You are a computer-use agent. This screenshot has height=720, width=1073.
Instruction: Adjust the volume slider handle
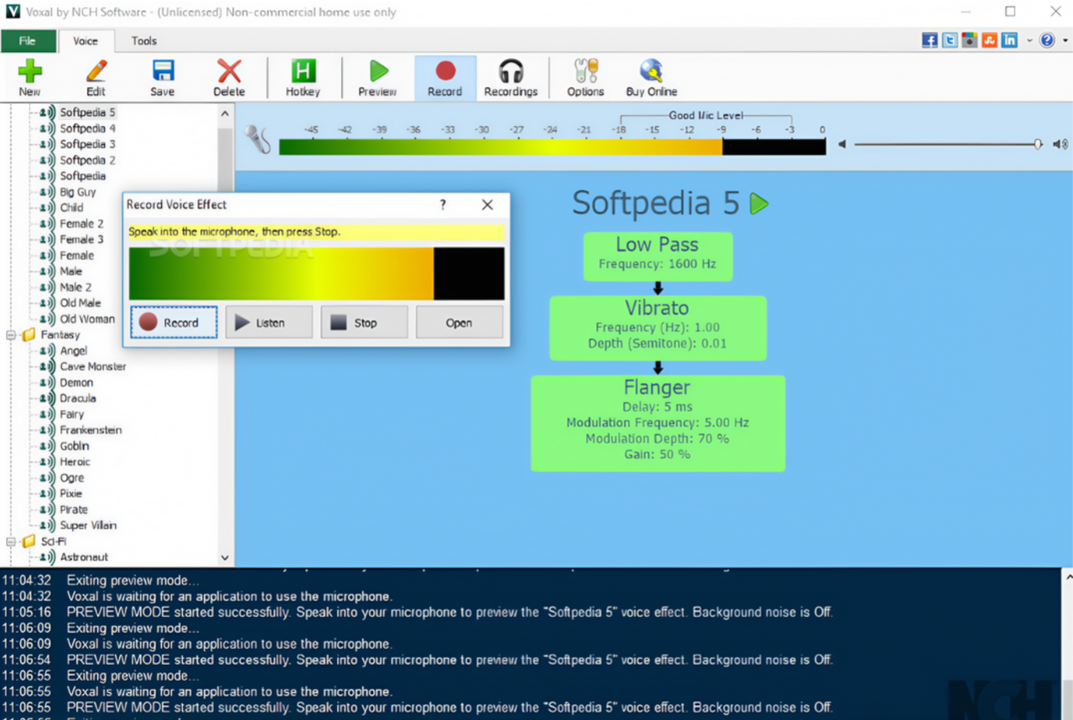pyautogui.click(x=1038, y=144)
